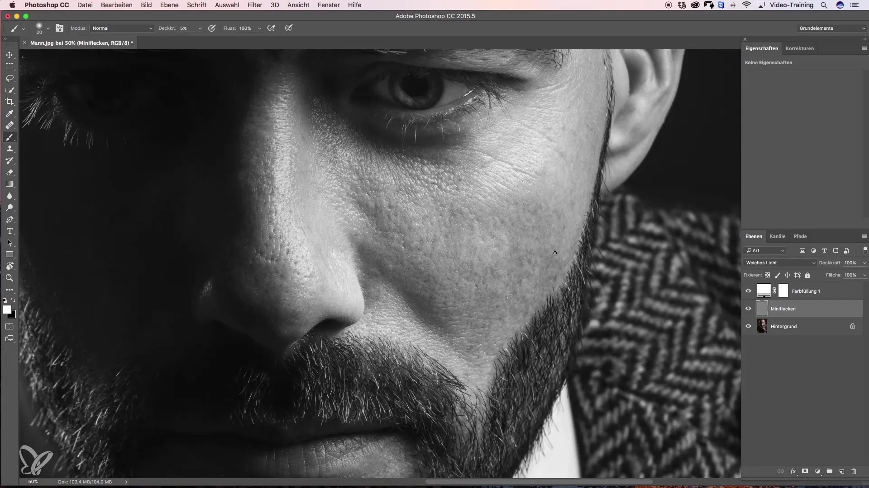Select the Move tool
This screenshot has height=488, width=869.
pyautogui.click(x=10, y=55)
